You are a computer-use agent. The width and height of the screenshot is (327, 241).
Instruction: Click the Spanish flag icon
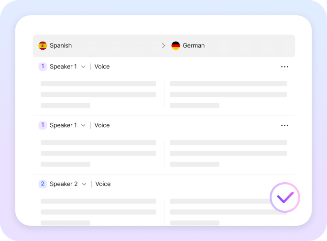coord(43,46)
